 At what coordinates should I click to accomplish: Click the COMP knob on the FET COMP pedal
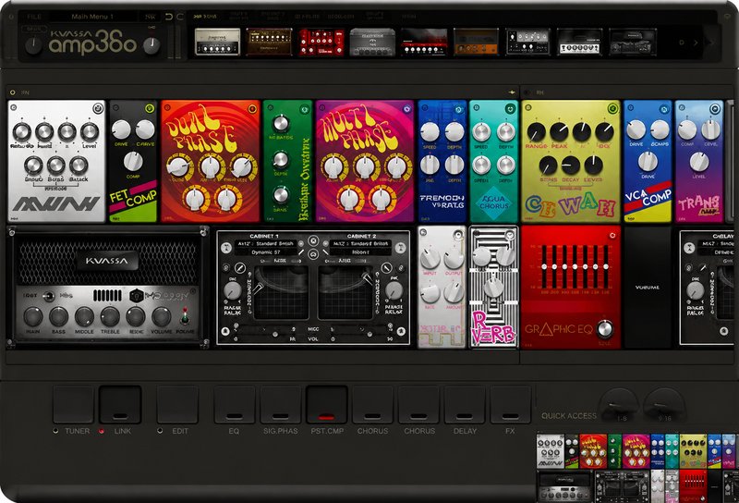coord(133,162)
